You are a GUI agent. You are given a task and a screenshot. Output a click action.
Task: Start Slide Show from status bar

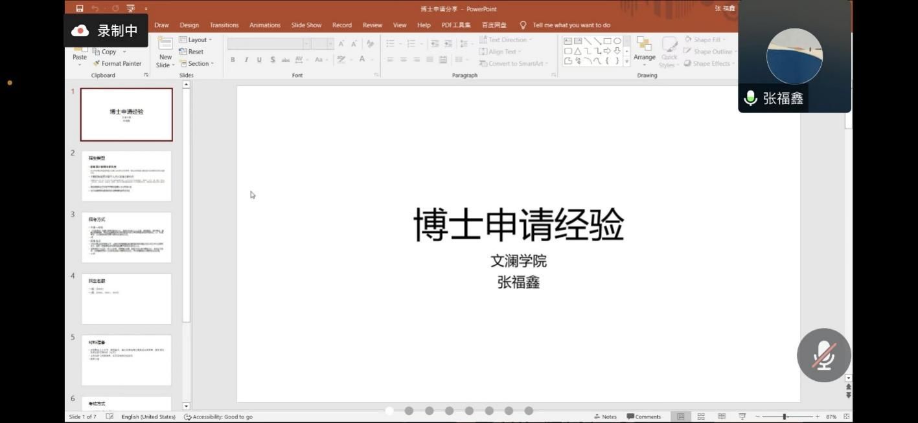pos(742,417)
